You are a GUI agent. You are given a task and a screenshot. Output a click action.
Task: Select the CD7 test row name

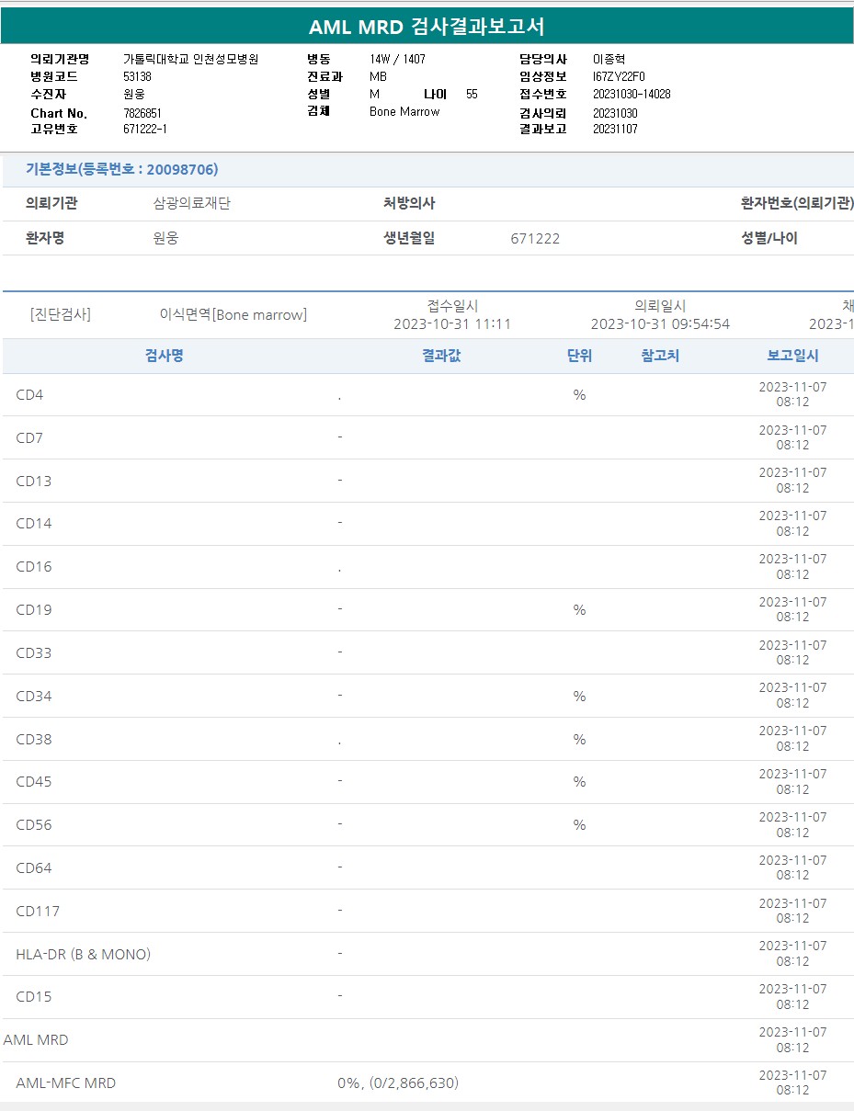point(29,438)
